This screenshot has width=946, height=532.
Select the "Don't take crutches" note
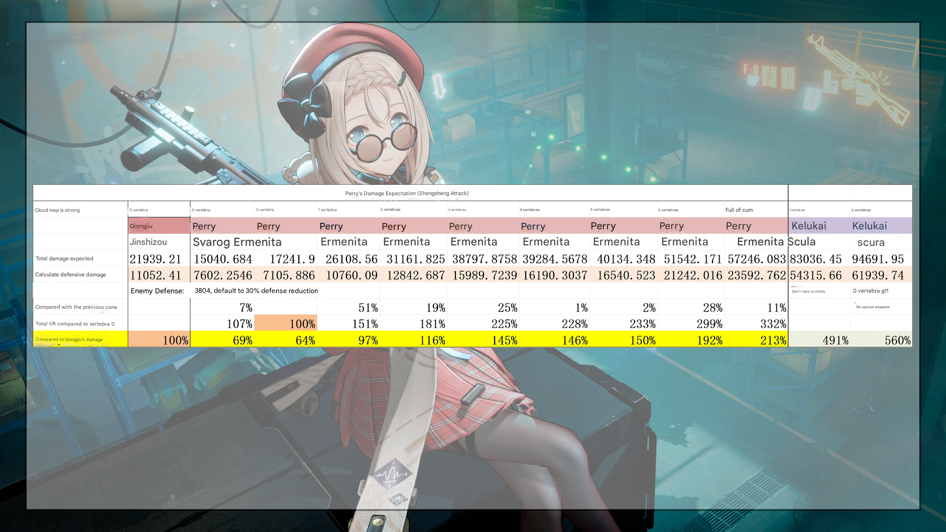coord(808,292)
